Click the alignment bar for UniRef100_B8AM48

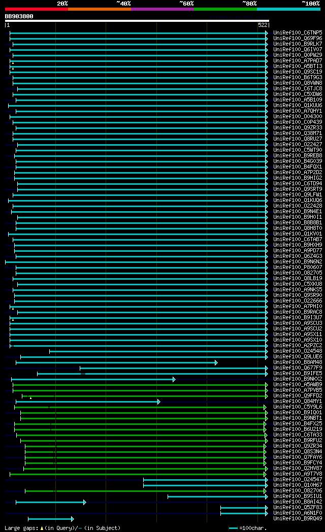click(x=117, y=362)
